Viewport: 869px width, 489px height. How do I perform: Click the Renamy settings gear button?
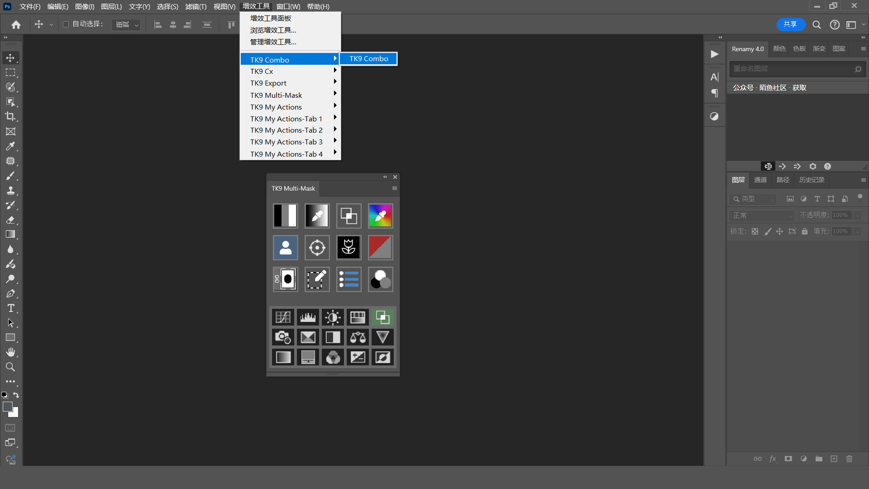pos(813,167)
